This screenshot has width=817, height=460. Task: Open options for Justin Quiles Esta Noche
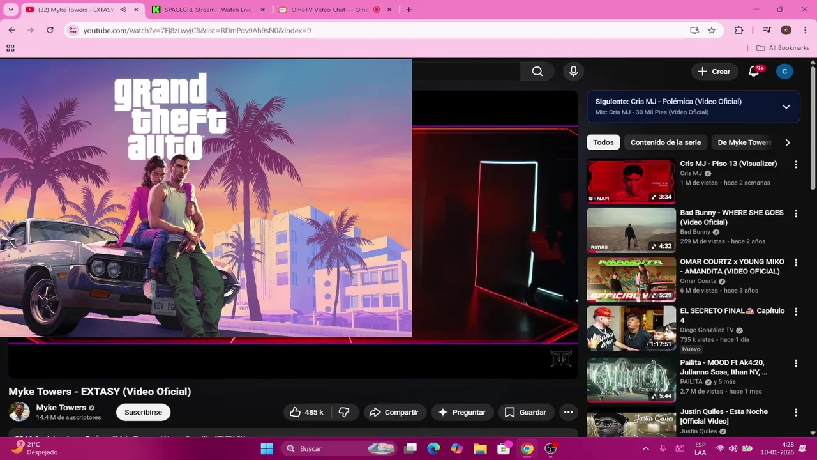tap(796, 413)
